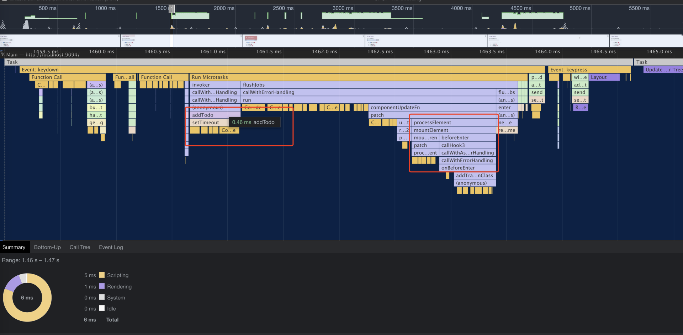
Task: Select the run flame chart entry
Action: coord(368,100)
